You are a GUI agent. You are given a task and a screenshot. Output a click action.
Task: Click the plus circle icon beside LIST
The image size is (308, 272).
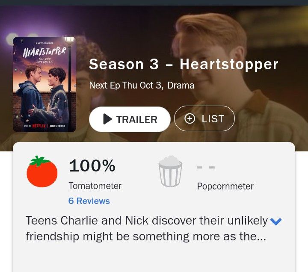click(190, 118)
